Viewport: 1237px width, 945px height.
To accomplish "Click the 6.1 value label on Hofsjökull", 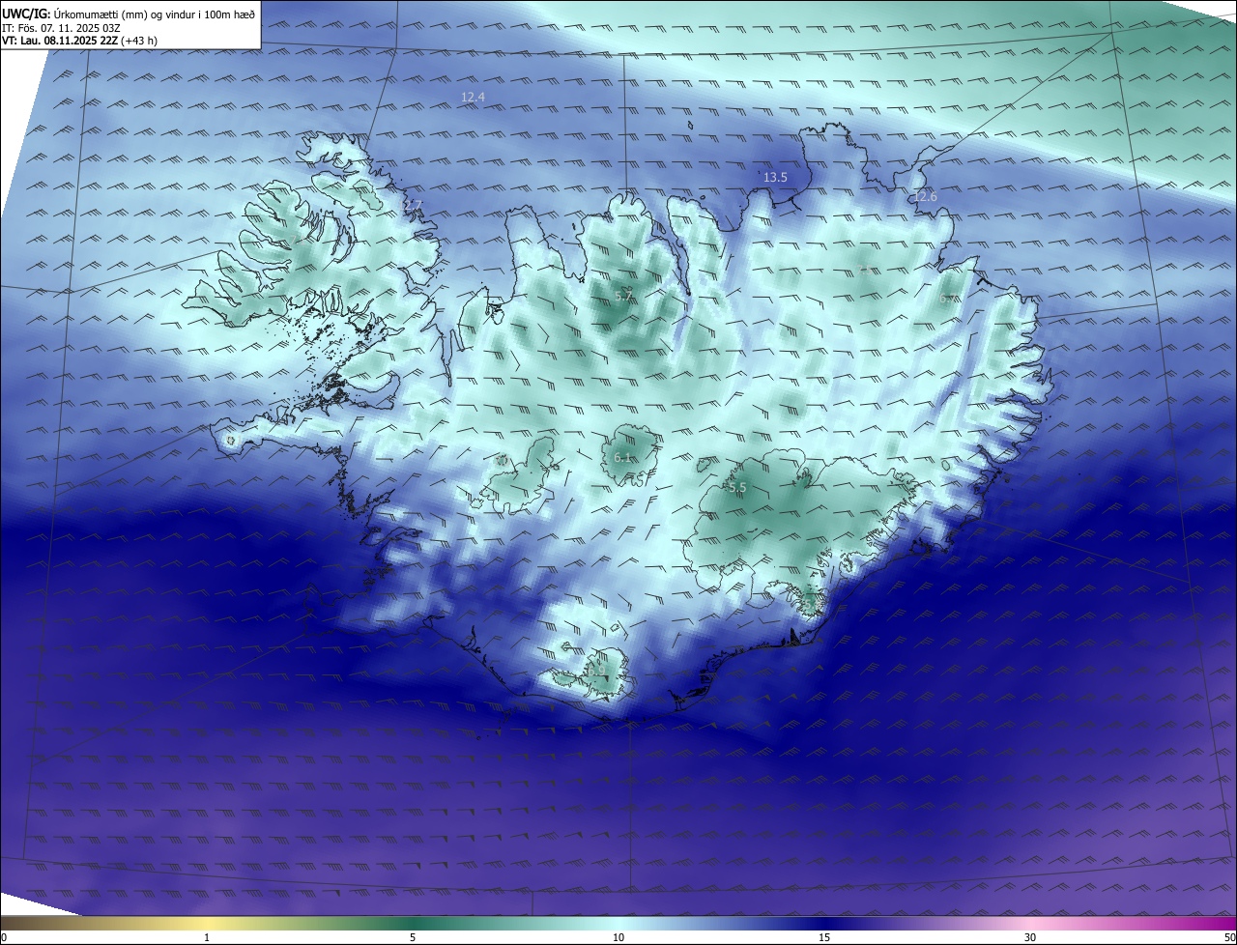I will [622, 458].
